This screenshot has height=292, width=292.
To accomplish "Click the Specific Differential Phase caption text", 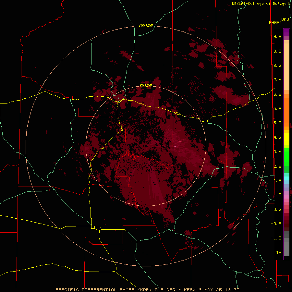I will coord(147,290).
